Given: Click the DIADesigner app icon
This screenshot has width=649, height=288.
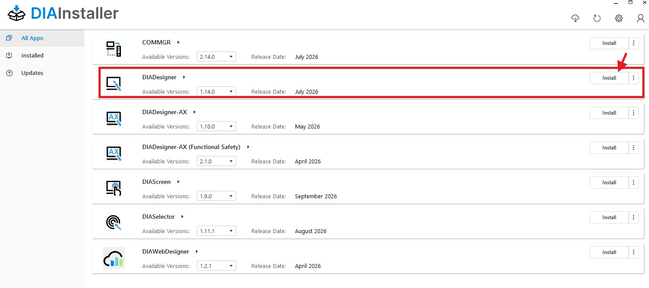Looking at the screenshot, I should coord(113,84).
